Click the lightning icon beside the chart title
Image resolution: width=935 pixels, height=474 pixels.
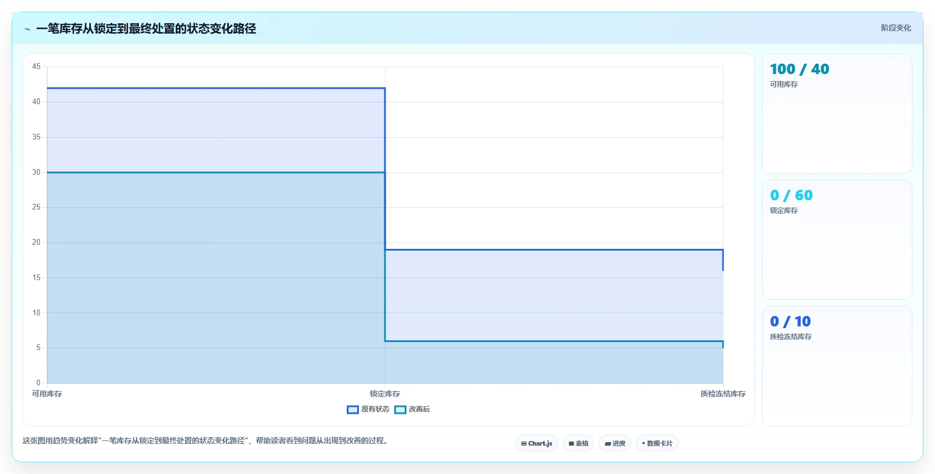[27, 29]
